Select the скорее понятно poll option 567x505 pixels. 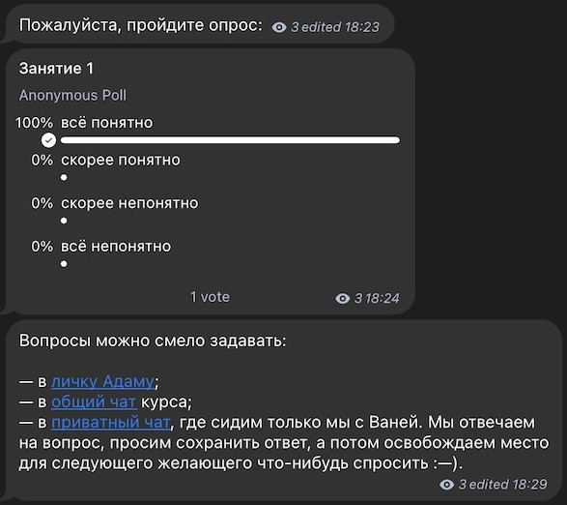[121, 160]
